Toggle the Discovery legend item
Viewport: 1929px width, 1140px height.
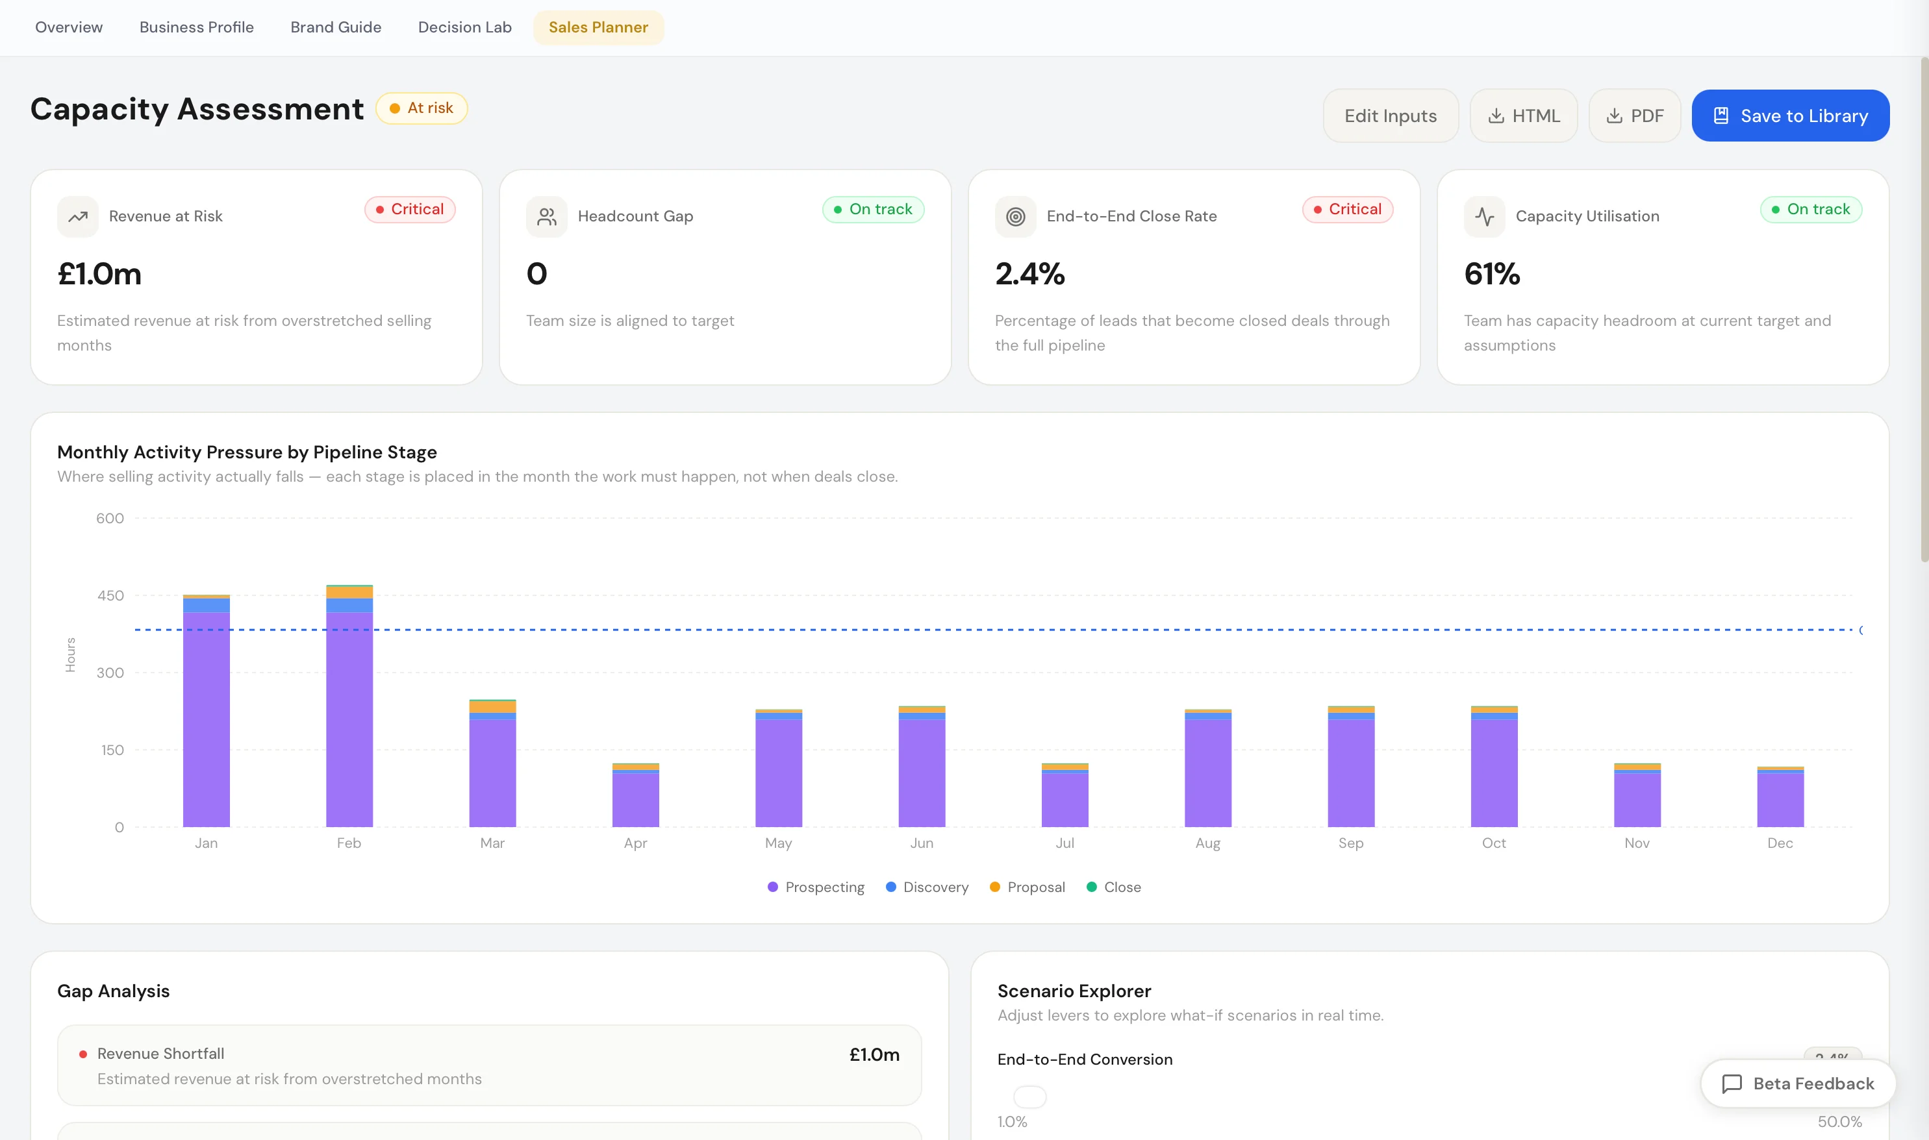click(x=927, y=887)
